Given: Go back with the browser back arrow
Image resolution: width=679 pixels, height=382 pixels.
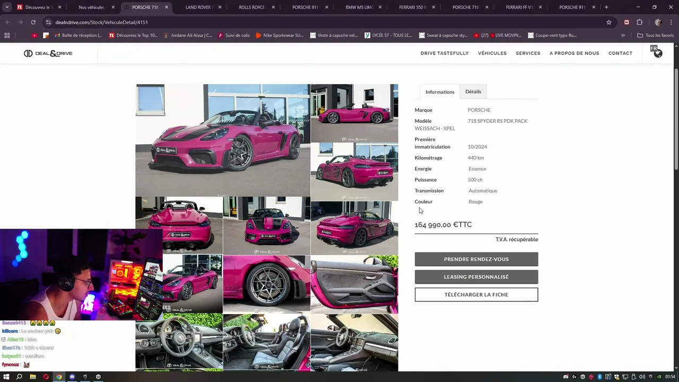Looking at the screenshot, I should tap(7, 22).
